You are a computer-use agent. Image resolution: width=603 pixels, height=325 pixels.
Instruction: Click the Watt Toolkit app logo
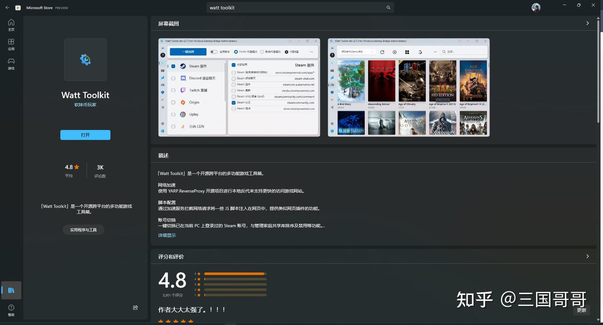85,60
